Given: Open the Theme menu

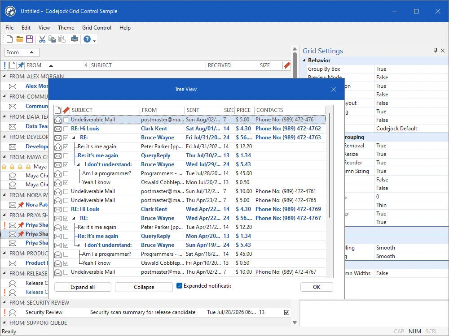Looking at the screenshot, I should coord(66,28).
